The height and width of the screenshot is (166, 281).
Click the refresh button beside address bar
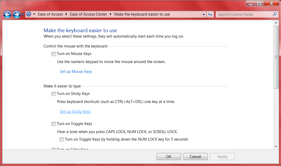click(210, 15)
